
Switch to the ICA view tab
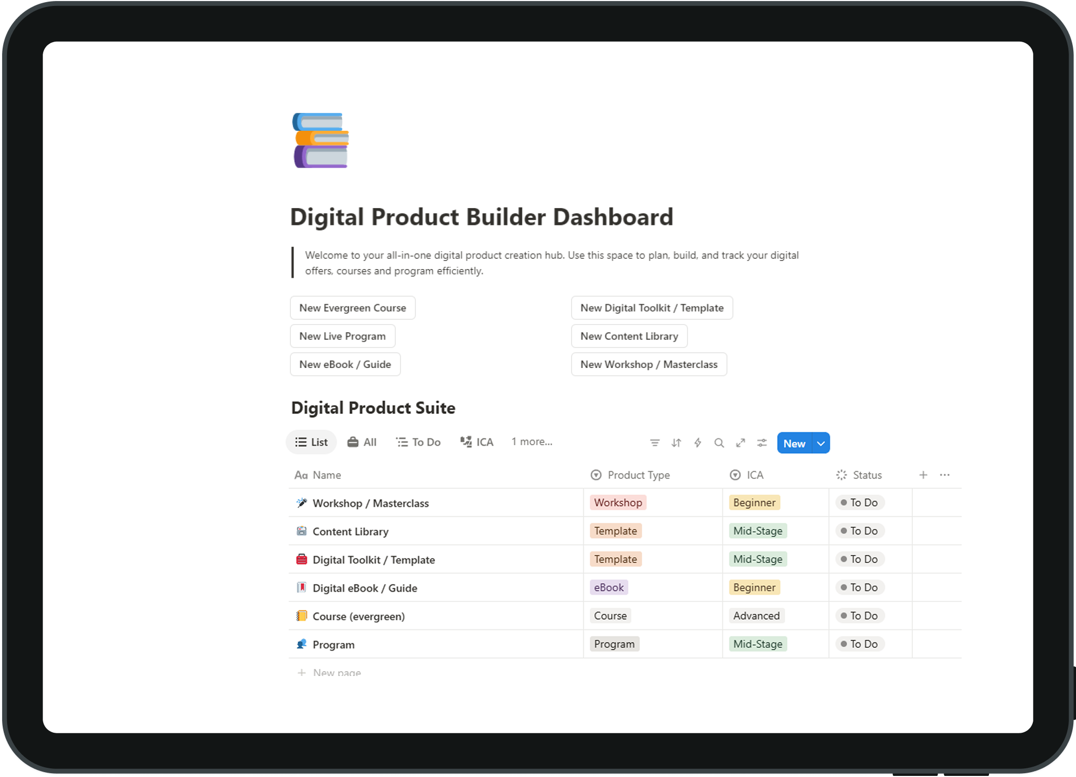[477, 442]
